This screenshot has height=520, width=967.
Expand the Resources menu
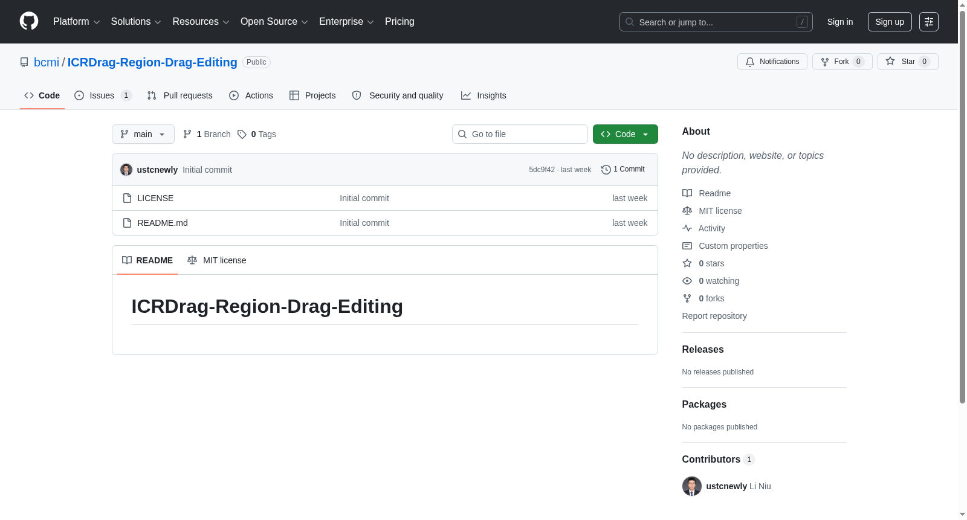[201, 22]
